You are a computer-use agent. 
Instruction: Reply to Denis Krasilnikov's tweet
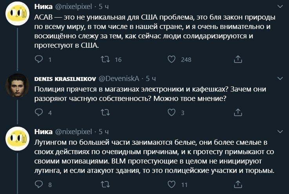(39, 113)
